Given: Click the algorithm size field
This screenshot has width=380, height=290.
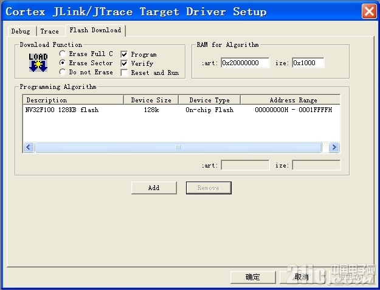Looking at the screenshot, I should click(316, 165).
